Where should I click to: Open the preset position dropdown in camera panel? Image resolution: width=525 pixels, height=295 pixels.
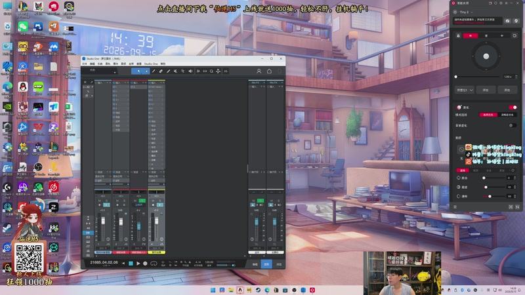(x=465, y=90)
